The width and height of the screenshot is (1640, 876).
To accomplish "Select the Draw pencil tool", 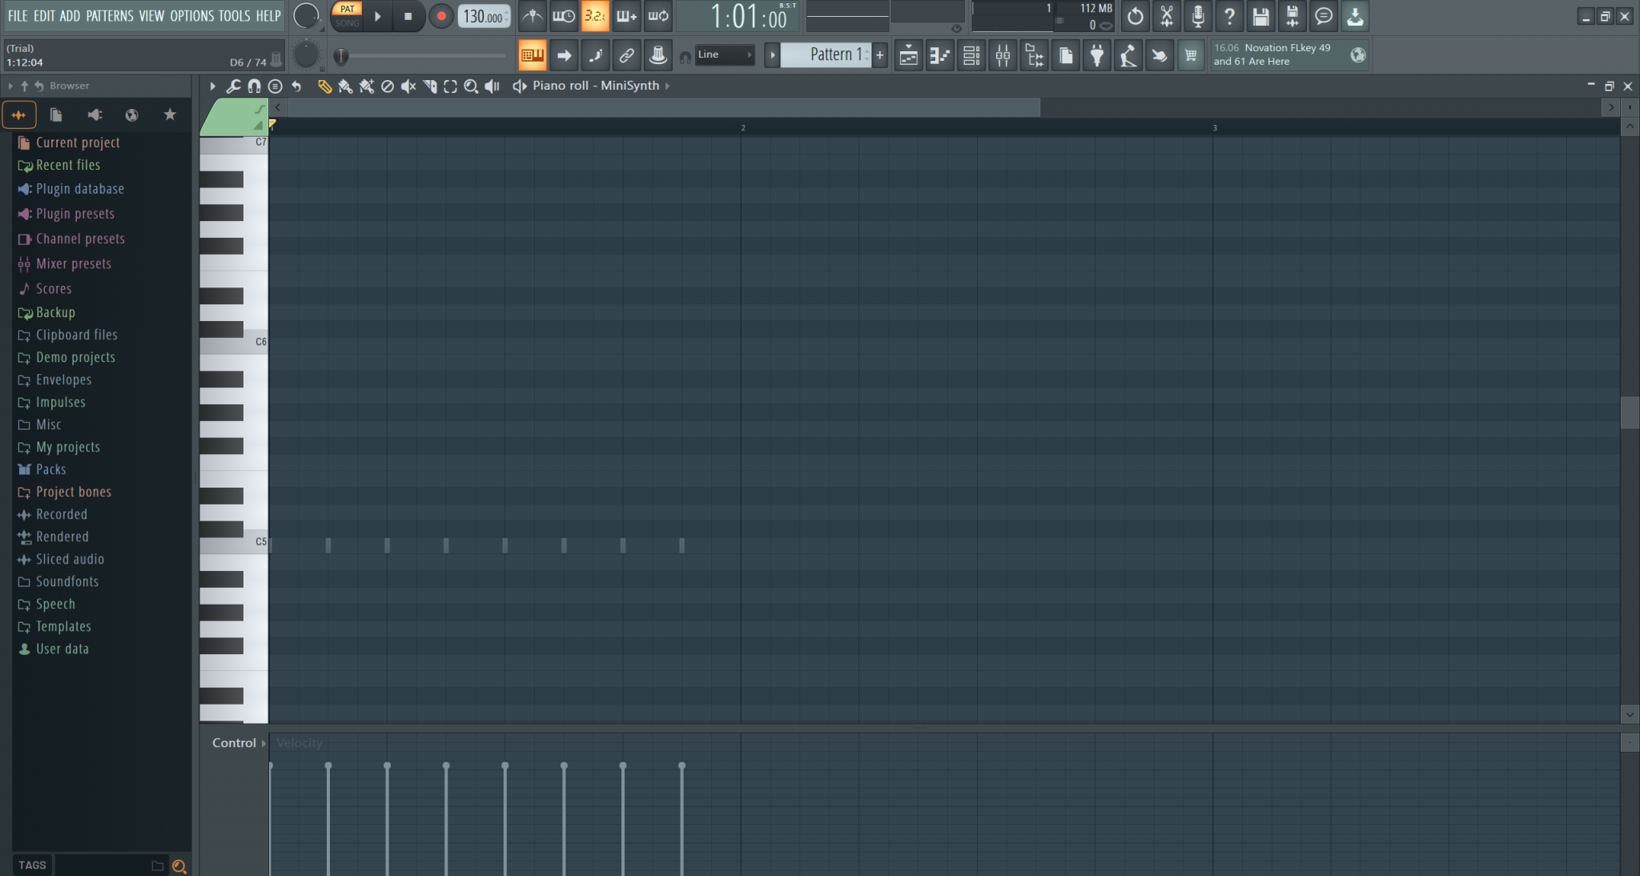I will pos(324,86).
